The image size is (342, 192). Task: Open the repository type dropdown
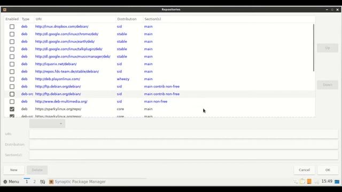pos(47,124)
